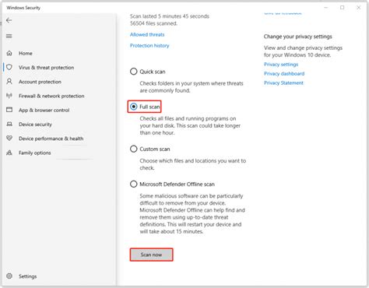Open the hamburger navigation menu icon
The width and height of the screenshot is (369, 288).
point(9,36)
